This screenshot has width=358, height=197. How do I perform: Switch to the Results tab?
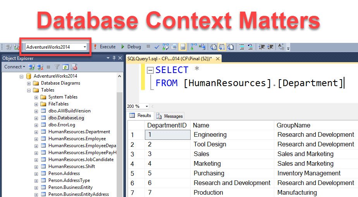140,115
